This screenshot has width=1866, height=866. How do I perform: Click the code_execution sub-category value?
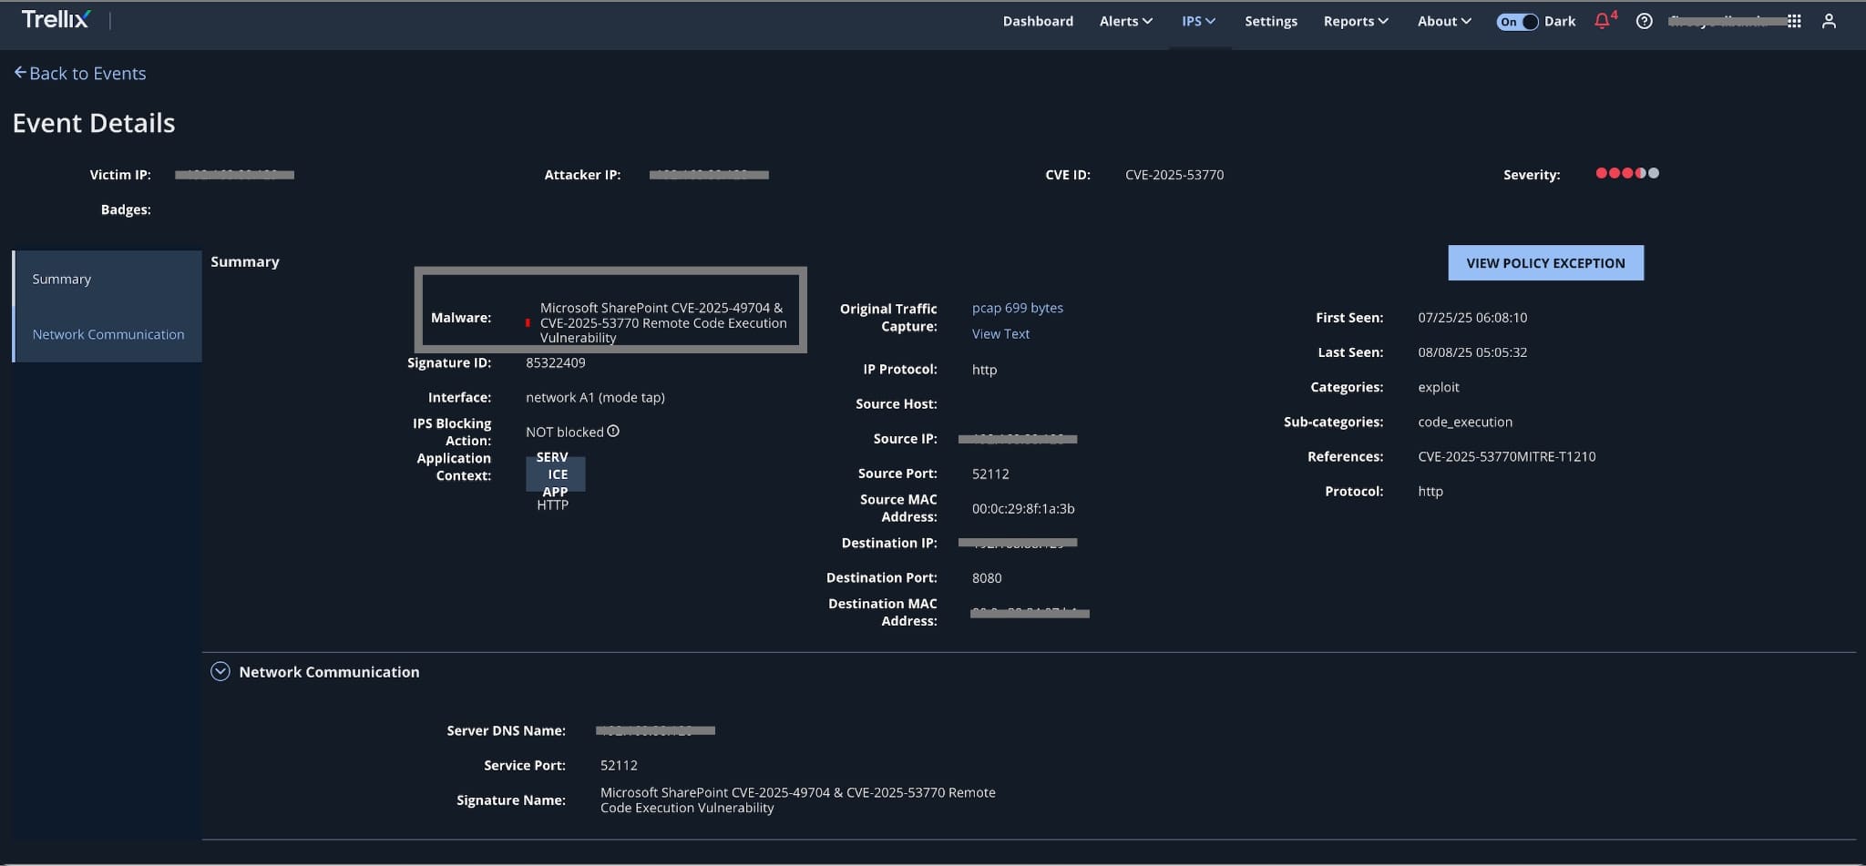tap(1465, 422)
